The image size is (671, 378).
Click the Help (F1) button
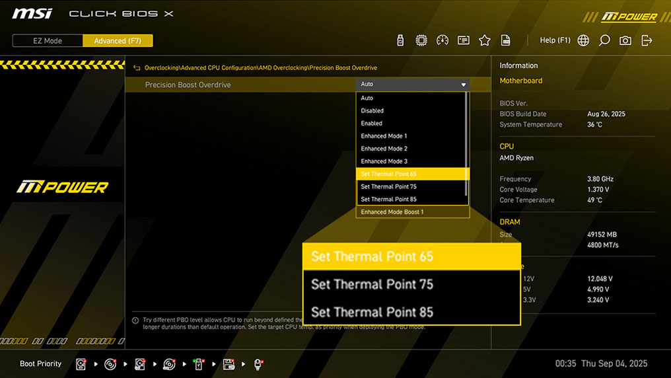[x=555, y=40]
